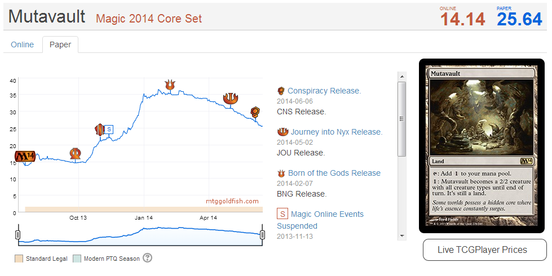Switch to the Online price tab
Image resolution: width=552 pixels, height=276 pixels.
23,44
